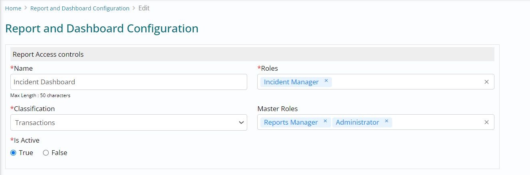Set Is Active to True
This screenshot has width=530, height=175.
(x=13, y=153)
